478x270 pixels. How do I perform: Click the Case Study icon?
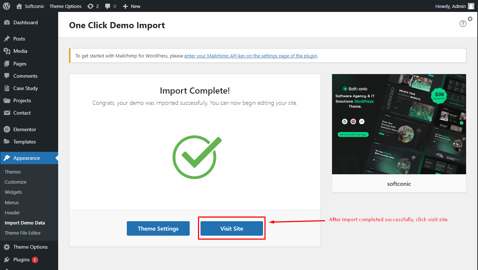pos(7,88)
